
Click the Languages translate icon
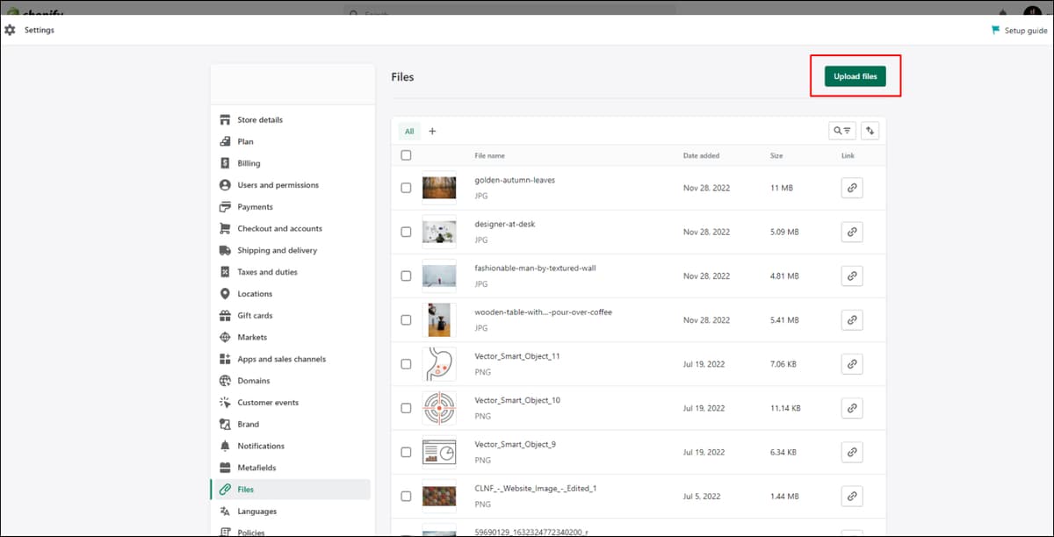225,511
